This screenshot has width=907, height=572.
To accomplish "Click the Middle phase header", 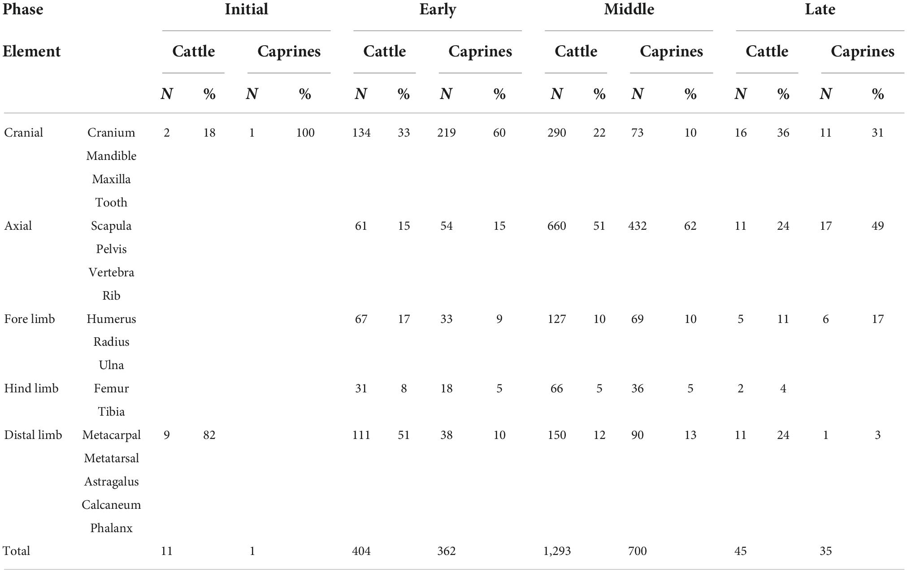I will coord(629,9).
